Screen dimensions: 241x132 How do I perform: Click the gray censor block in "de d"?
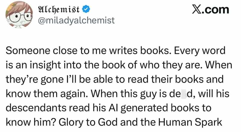(184, 94)
